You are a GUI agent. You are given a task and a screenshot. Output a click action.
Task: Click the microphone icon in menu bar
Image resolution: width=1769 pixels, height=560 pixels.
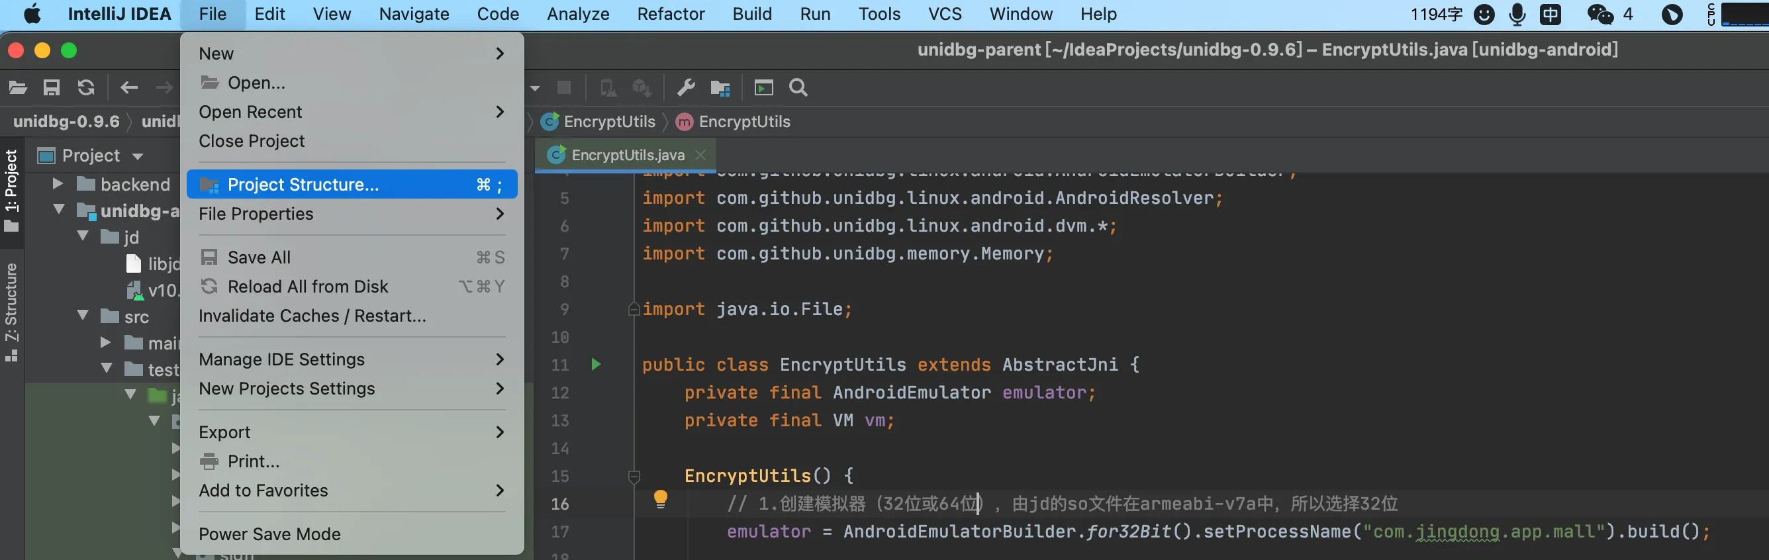point(1517,14)
